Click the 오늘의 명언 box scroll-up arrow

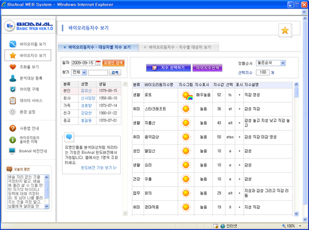(46, 177)
